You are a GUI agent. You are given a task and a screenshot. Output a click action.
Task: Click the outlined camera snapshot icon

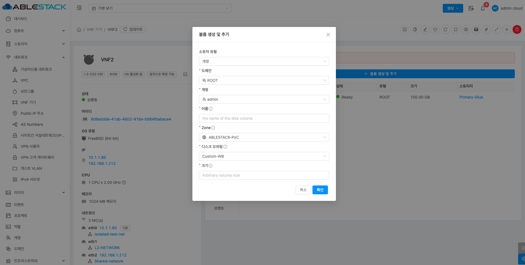point(466,29)
